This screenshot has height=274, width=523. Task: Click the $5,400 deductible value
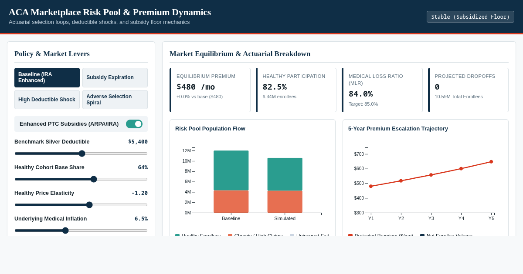pos(138,142)
